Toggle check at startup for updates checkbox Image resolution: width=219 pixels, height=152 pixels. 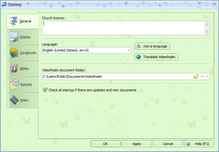coord(45,90)
